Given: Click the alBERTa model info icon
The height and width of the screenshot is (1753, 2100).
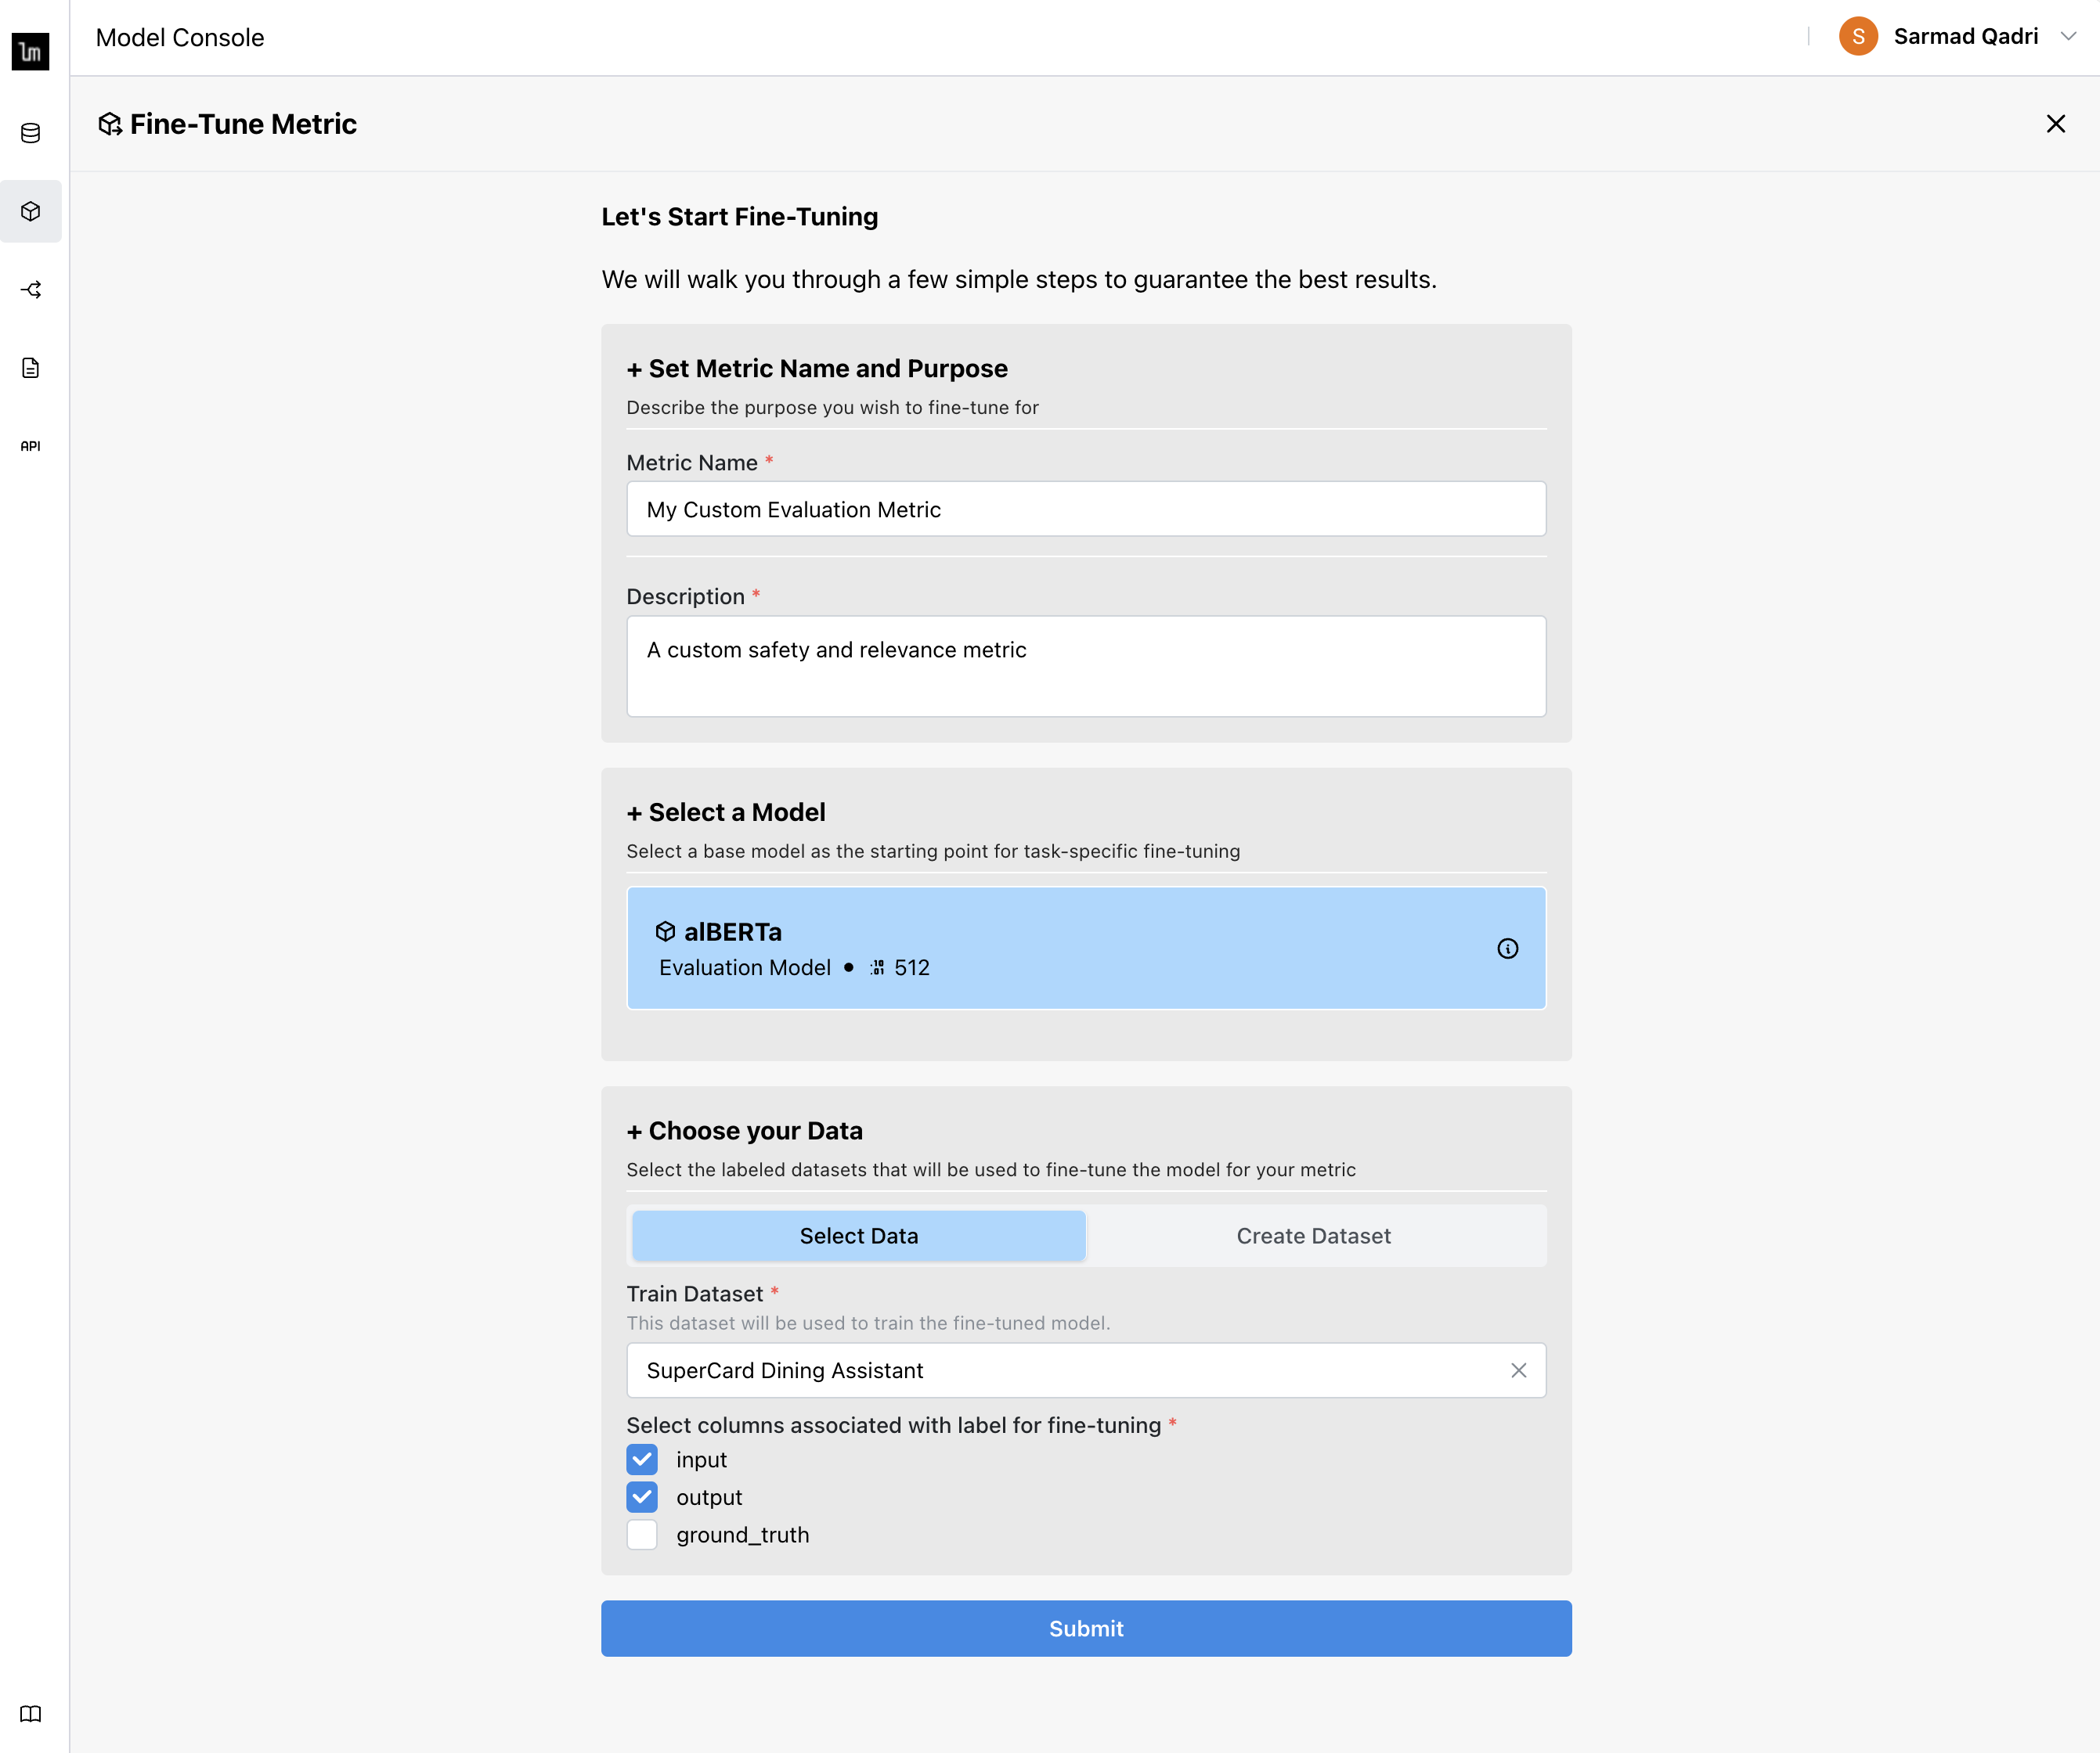Looking at the screenshot, I should coord(1507,948).
